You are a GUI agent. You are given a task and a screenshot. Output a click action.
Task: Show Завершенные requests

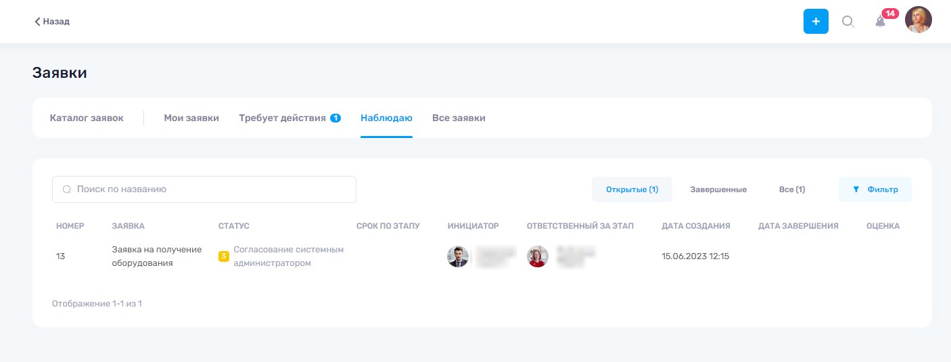pyautogui.click(x=718, y=189)
